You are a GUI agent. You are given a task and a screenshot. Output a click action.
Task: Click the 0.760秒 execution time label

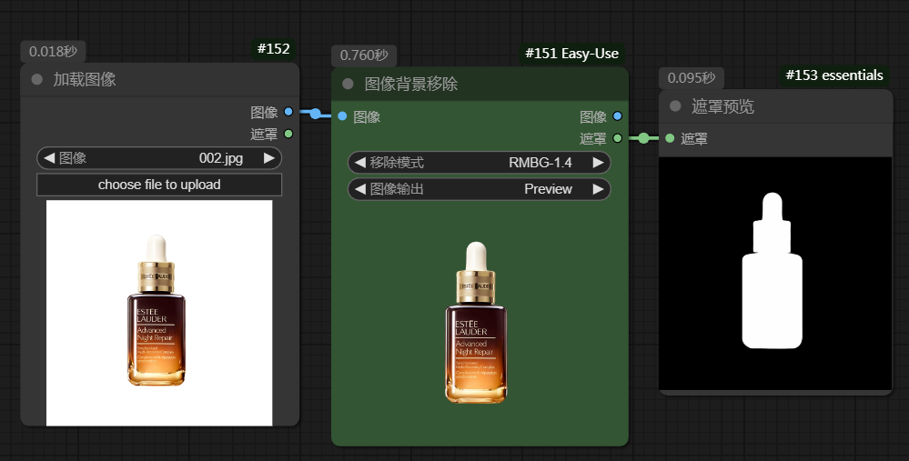(x=364, y=55)
